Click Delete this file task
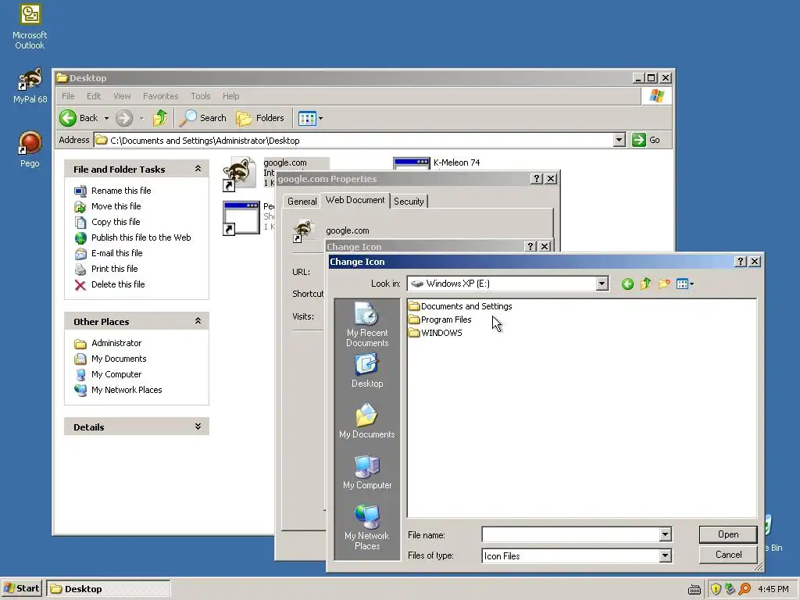The image size is (800, 600). pyautogui.click(x=109, y=284)
